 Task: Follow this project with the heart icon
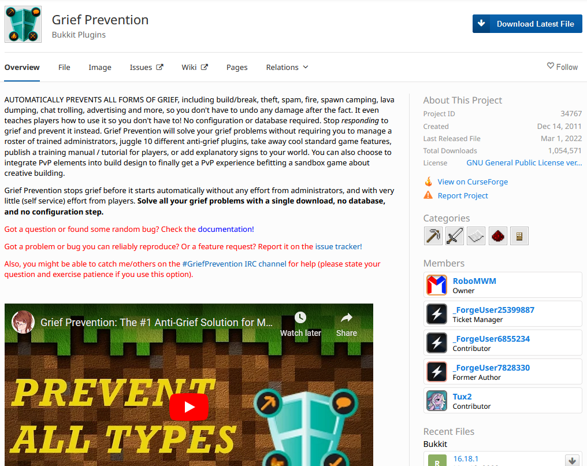pos(562,66)
